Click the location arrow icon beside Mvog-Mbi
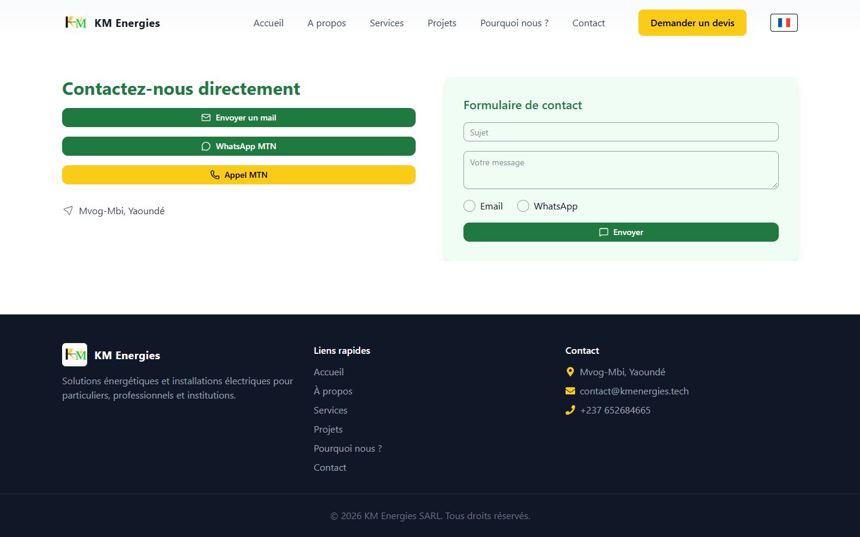Viewport: 860px width, 537px height. click(x=68, y=211)
